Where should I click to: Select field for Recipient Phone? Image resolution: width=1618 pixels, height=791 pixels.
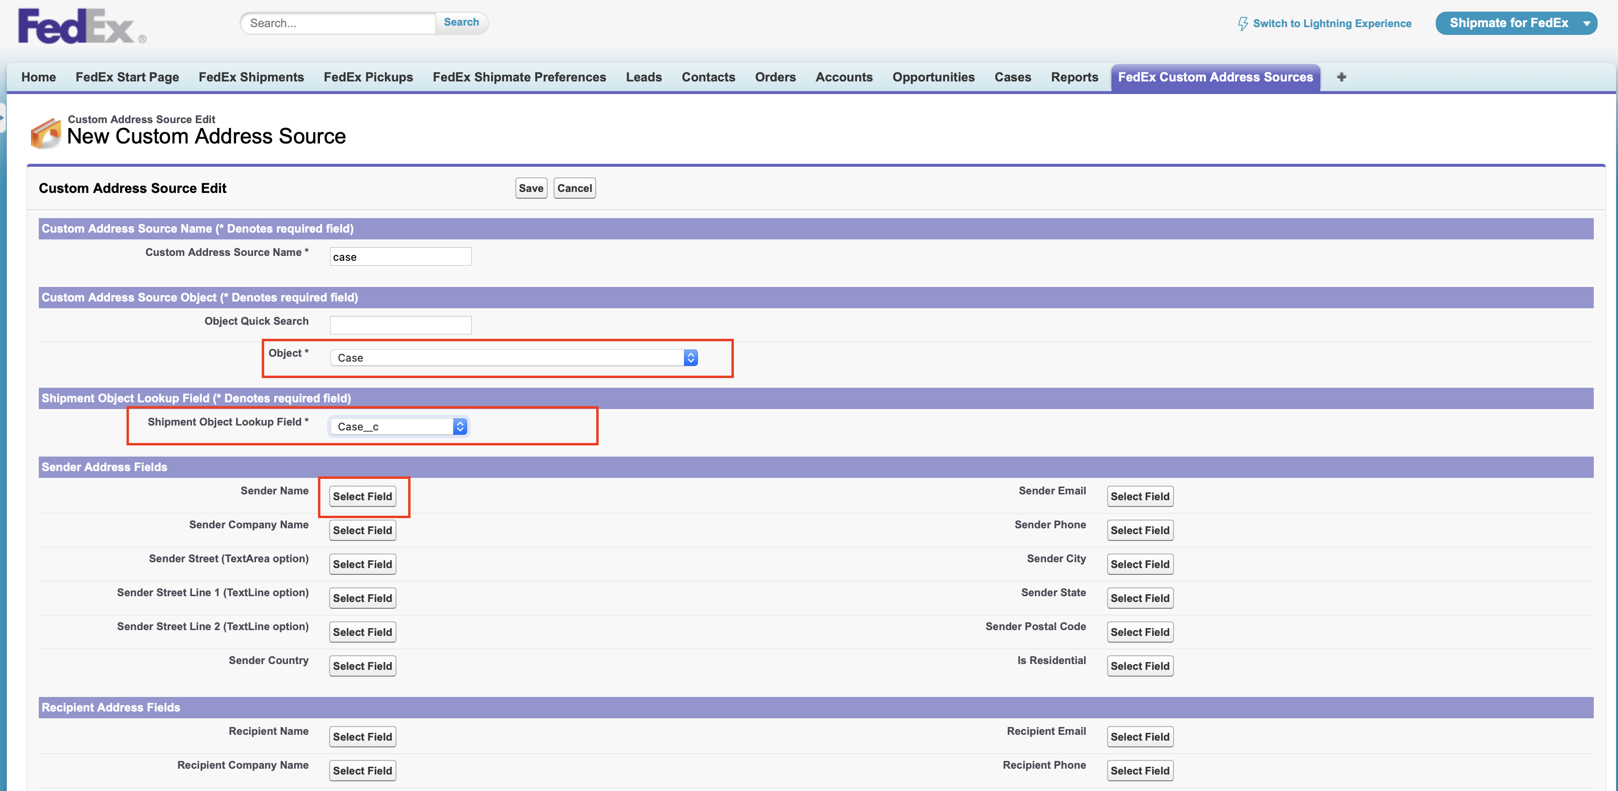(x=1140, y=771)
